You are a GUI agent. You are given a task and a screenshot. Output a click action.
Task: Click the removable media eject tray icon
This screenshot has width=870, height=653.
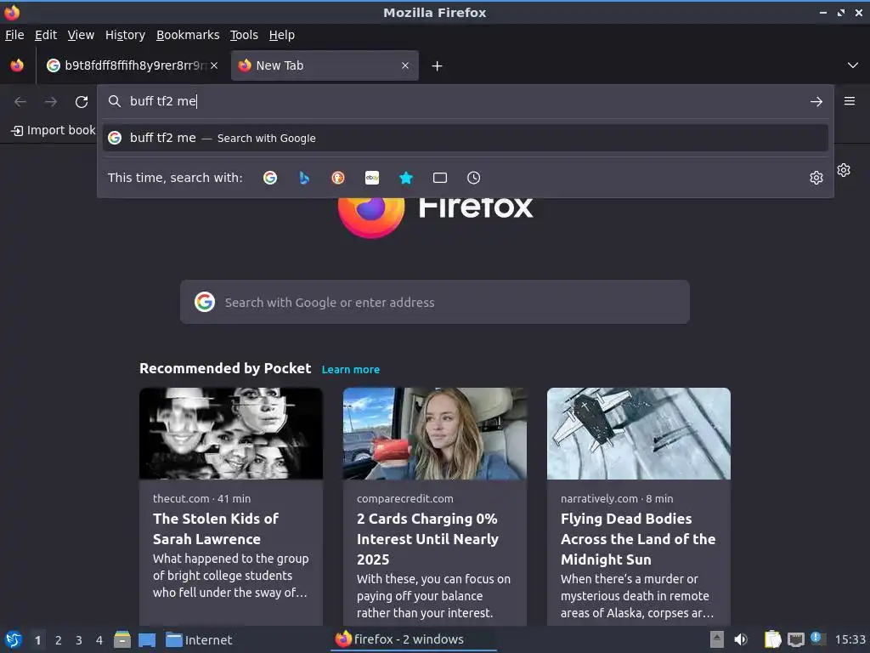pos(717,639)
